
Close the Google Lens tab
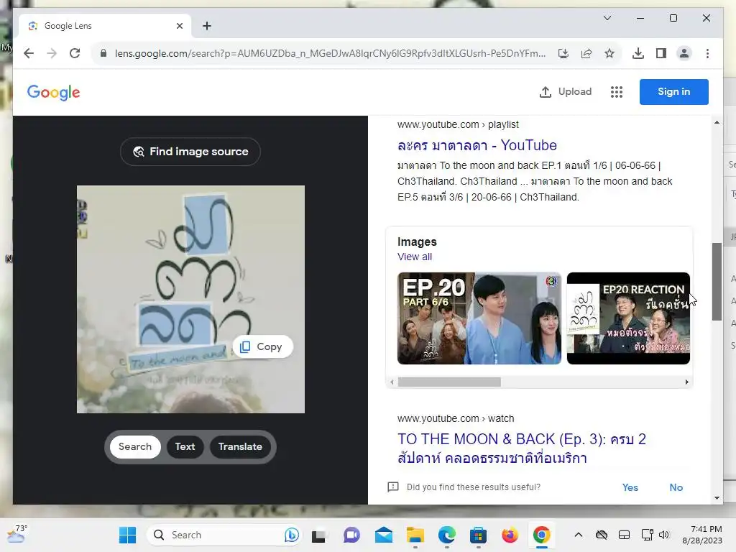[179, 26]
